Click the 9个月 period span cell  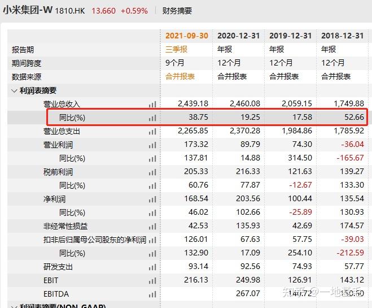click(174, 63)
